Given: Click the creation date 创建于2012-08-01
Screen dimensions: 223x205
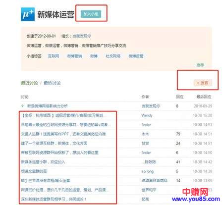Looking at the screenshot, I should (41, 36).
